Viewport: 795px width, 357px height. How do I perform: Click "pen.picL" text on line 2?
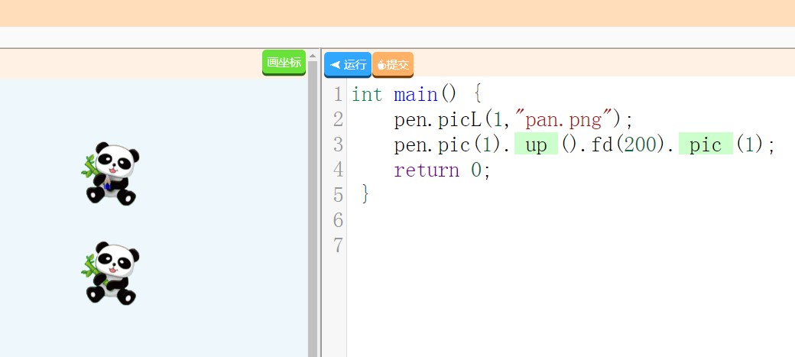438,120
